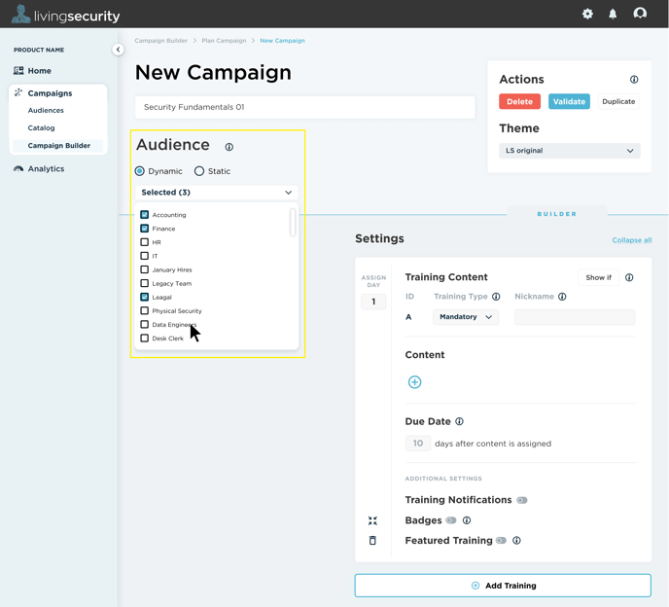
Task: Switch to the BUILDER tab
Action: tap(557, 214)
